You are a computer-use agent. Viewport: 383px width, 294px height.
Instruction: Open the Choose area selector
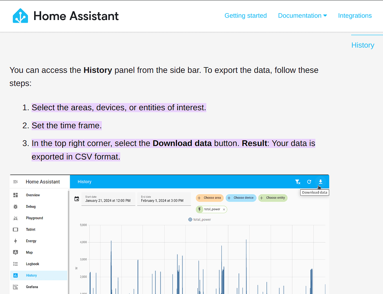click(x=210, y=198)
